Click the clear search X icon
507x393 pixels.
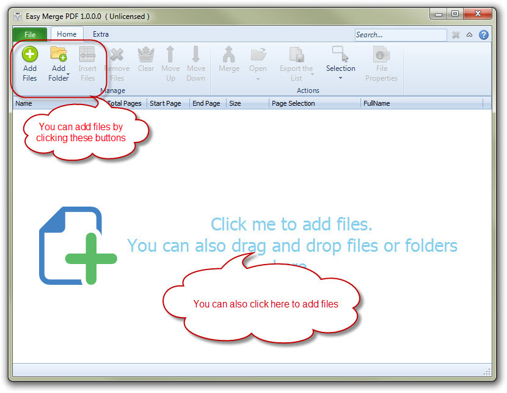[456, 35]
